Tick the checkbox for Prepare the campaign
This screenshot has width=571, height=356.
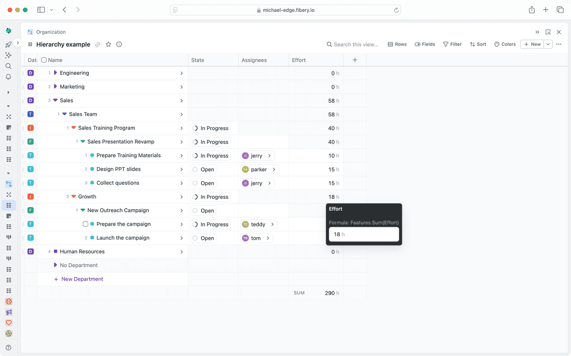tap(86, 224)
